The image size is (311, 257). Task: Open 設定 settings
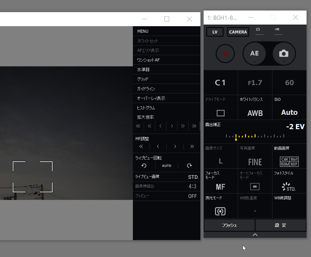pyautogui.click(x=281, y=225)
